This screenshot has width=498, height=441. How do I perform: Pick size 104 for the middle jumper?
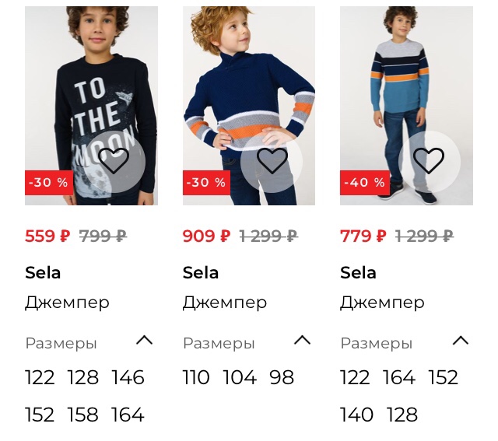240,377
